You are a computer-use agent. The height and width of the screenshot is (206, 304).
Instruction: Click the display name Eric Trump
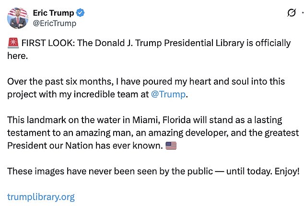click(53, 13)
